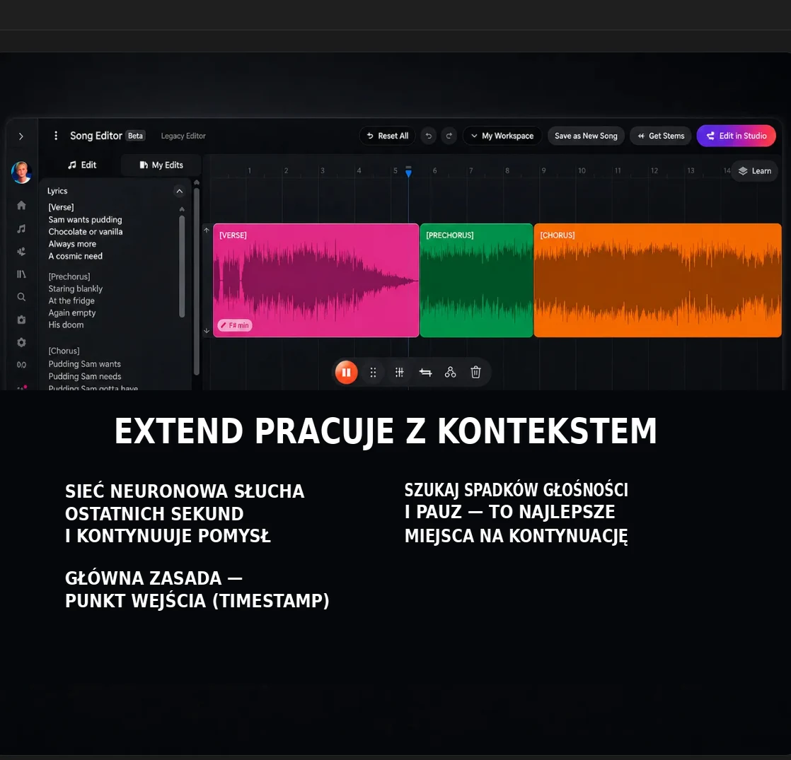Click the grid split tool icon

399,373
